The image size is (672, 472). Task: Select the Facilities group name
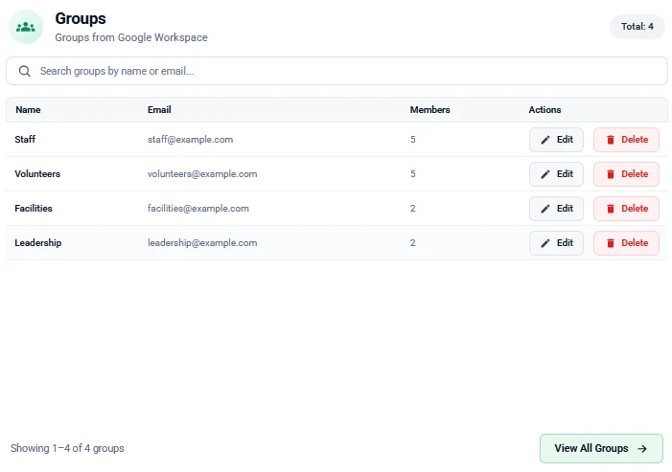34,209
